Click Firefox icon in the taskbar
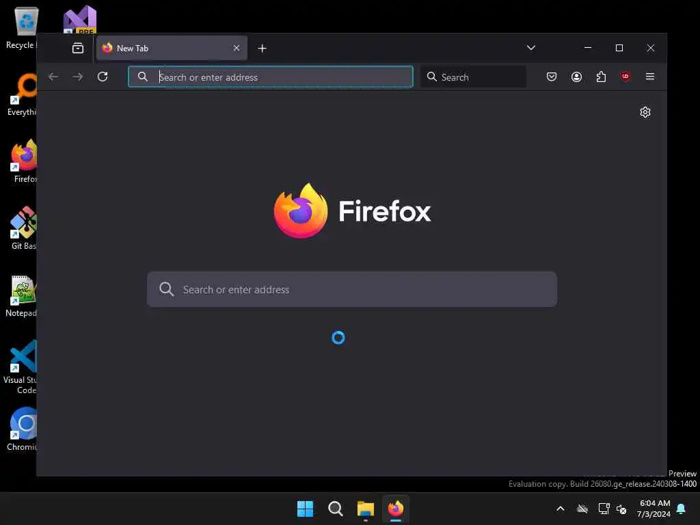The image size is (700, 525). 396,509
